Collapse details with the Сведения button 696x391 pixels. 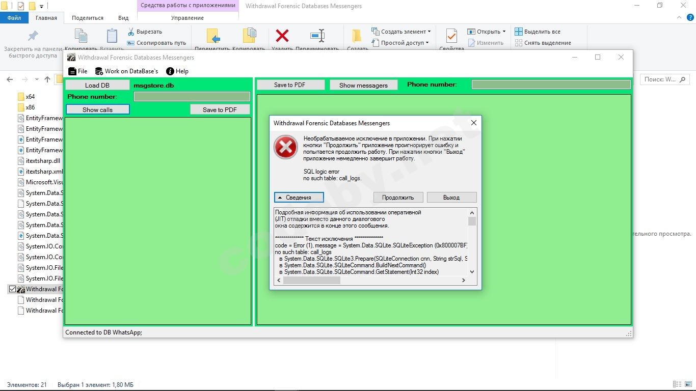pos(299,198)
